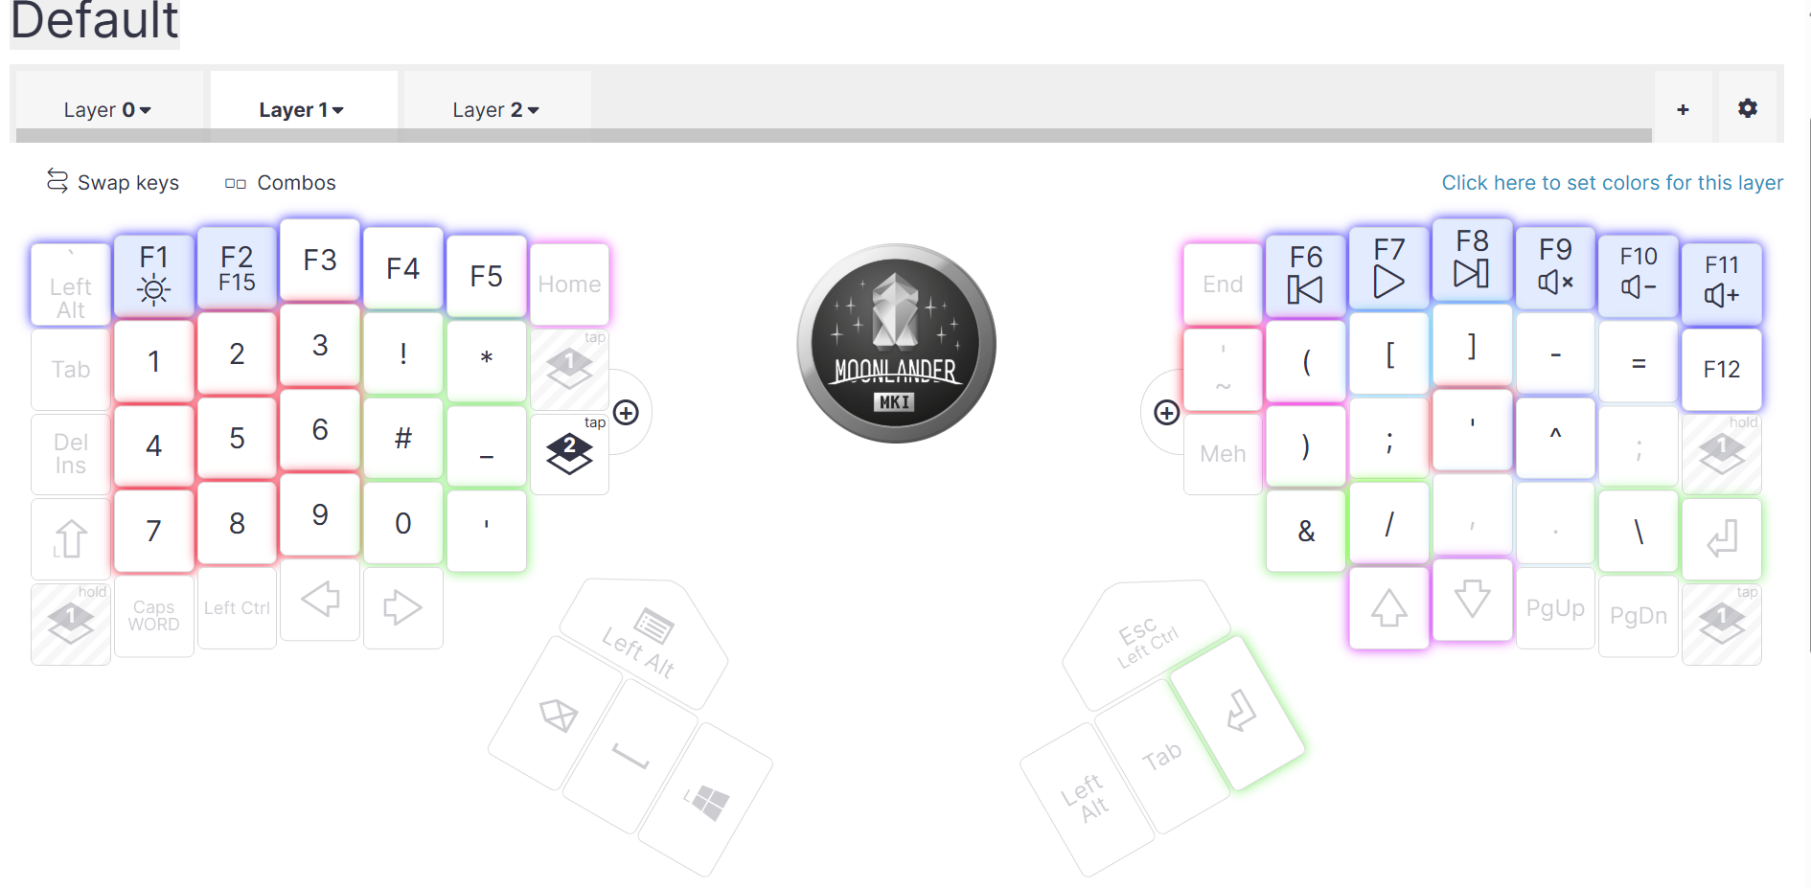Click the Swap keys option
1811x888 pixels.
point(113,182)
